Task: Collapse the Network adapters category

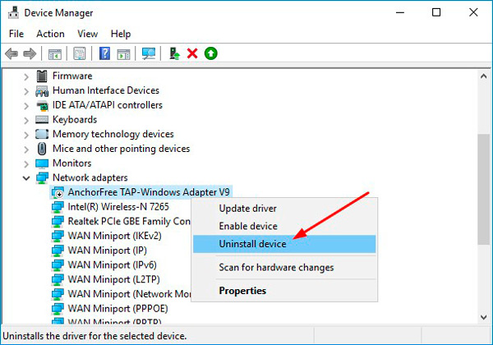Action: pos(26,177)
